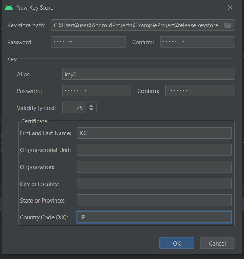Click the 'Country Code (XX):' label
This screenshot has width=244, height=259.
coord(44,217)
